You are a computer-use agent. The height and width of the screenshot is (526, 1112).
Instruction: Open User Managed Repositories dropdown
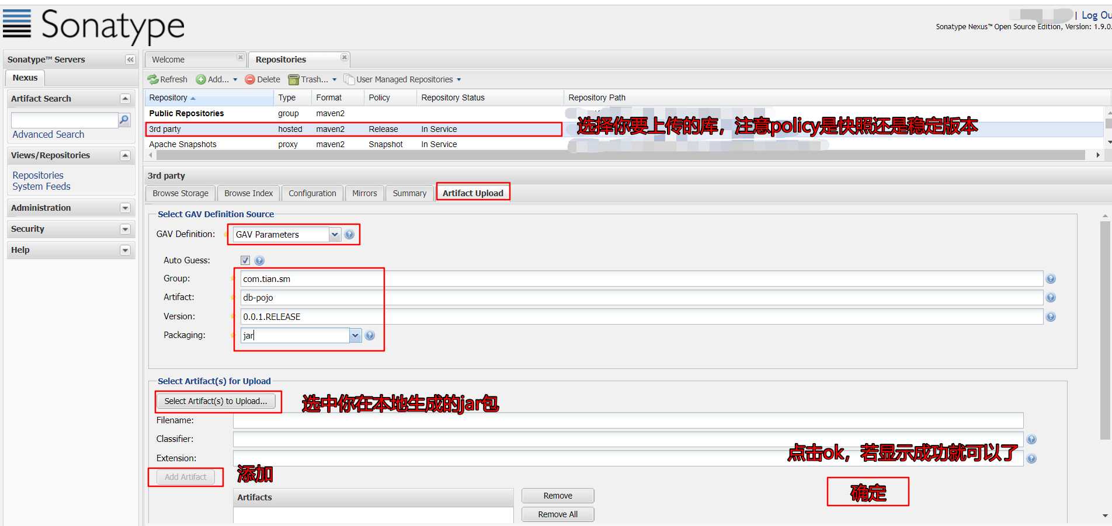tap(402, 79)
